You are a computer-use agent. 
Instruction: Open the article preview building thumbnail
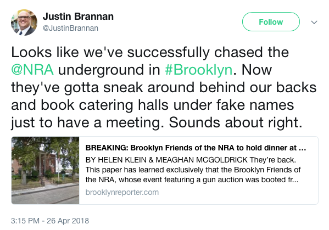[46, 170]
